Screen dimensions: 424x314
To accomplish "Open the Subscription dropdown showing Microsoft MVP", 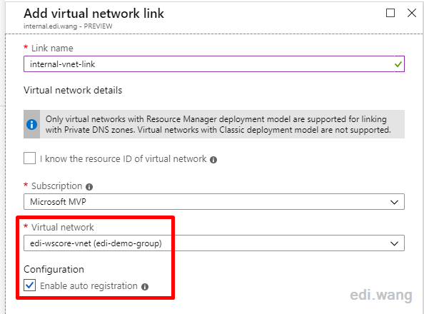I will (214, 202).
